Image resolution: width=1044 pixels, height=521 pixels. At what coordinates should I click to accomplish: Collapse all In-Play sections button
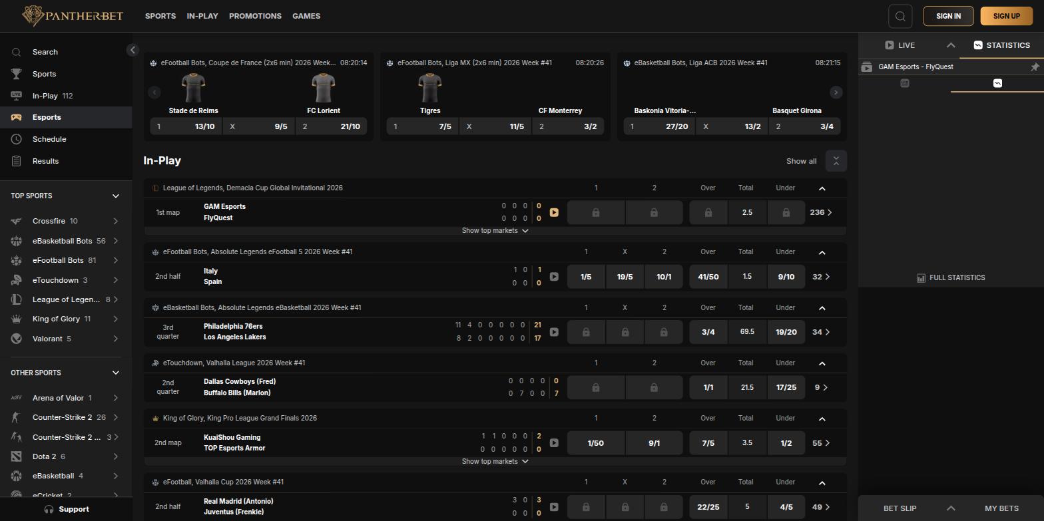[836, 161]
